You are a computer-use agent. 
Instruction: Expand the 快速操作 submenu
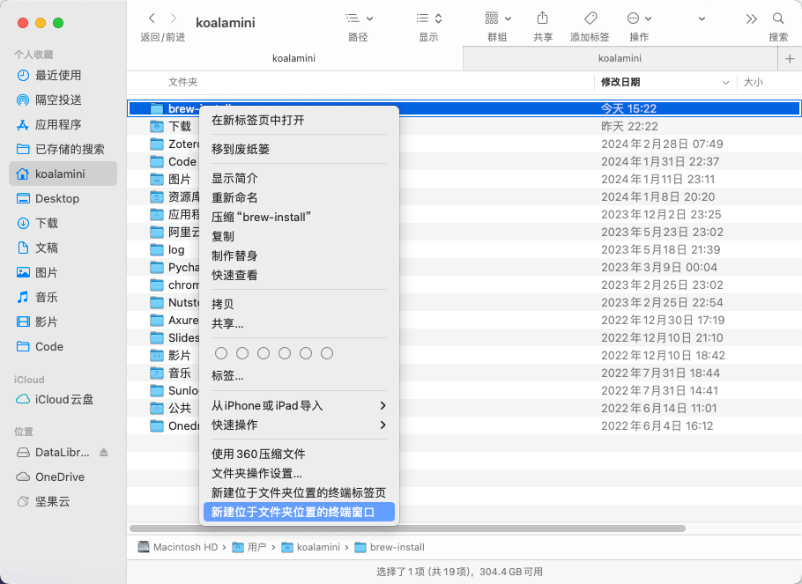[299, 425]
